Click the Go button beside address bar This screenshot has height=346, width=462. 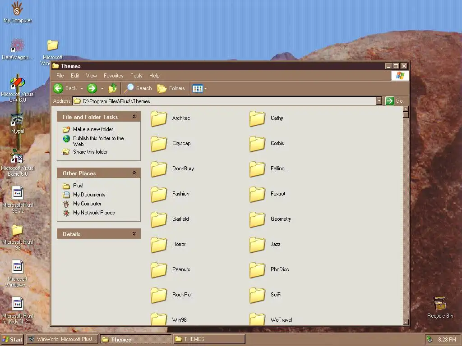(x=394, y=101)
